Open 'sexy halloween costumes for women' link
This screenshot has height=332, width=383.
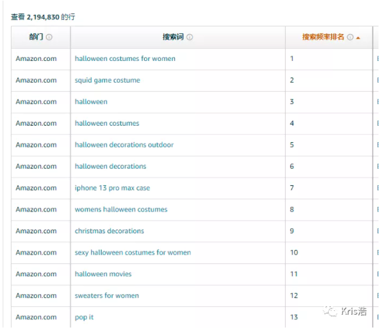pos(133,253)
